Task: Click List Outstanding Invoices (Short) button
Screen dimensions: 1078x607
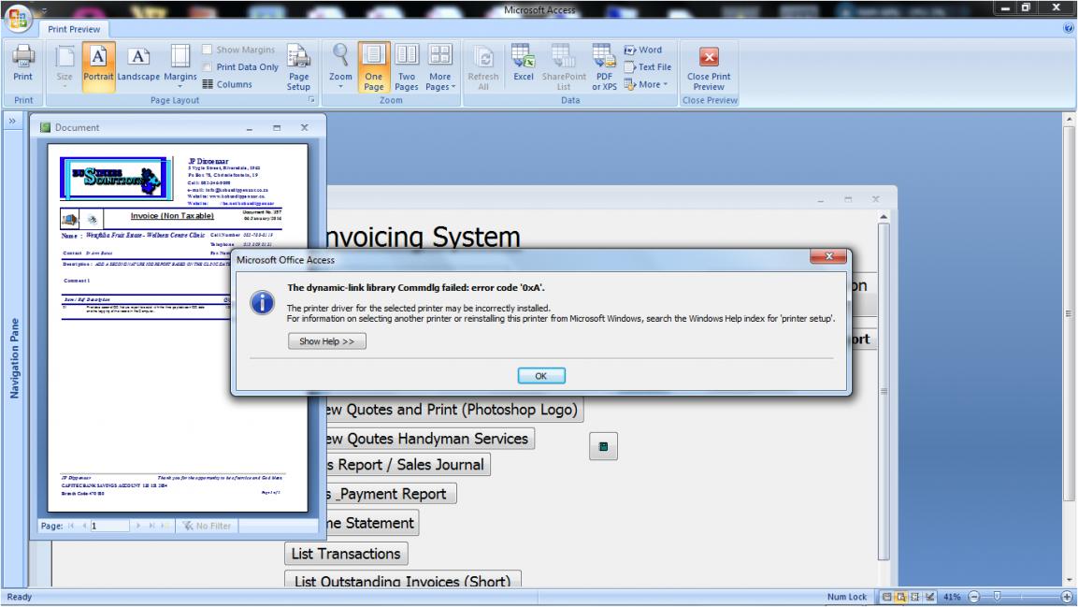Action: tap(402, 580)
